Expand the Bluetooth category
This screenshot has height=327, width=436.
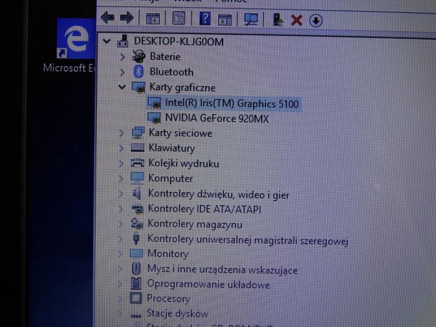tap(122, 72)
